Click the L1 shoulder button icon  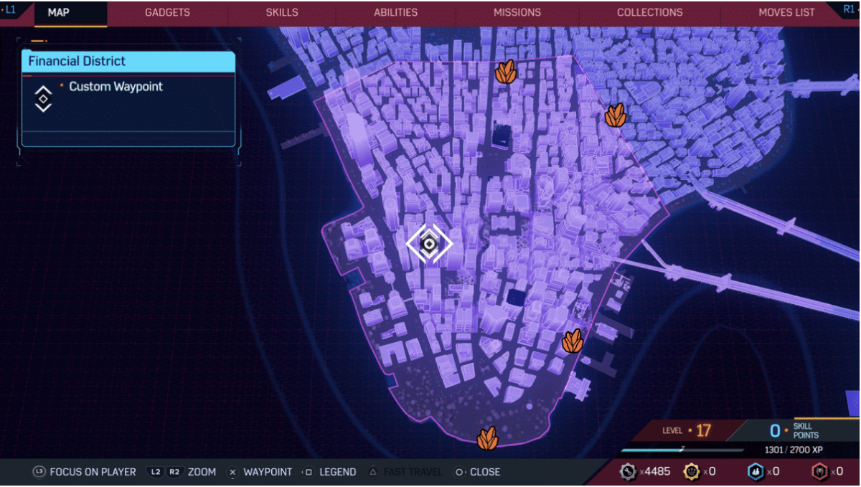click(x=10, y=9)
